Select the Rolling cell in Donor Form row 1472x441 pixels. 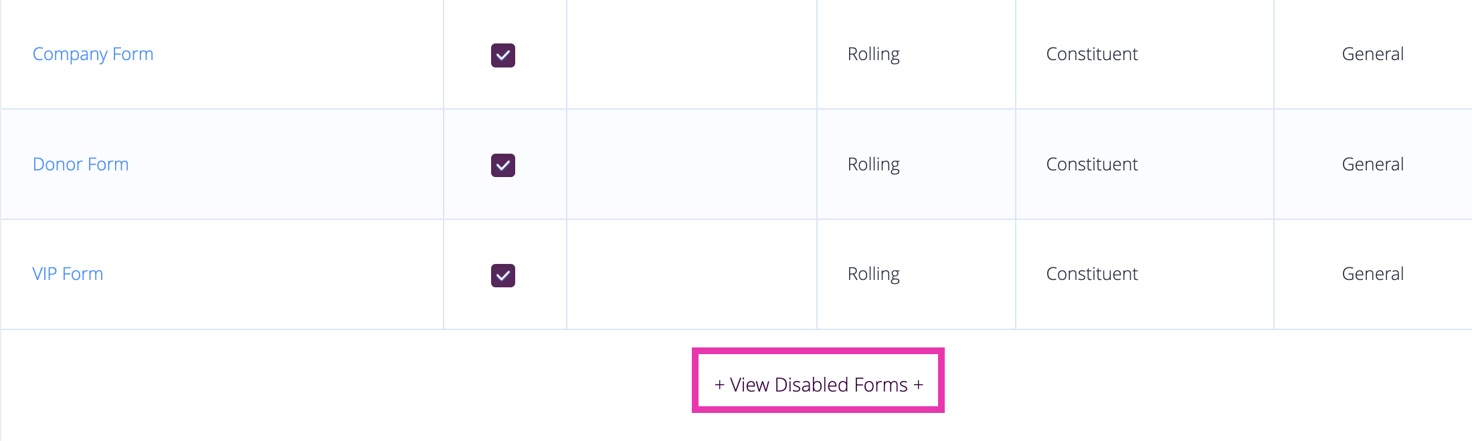click(x=873, y=164)
